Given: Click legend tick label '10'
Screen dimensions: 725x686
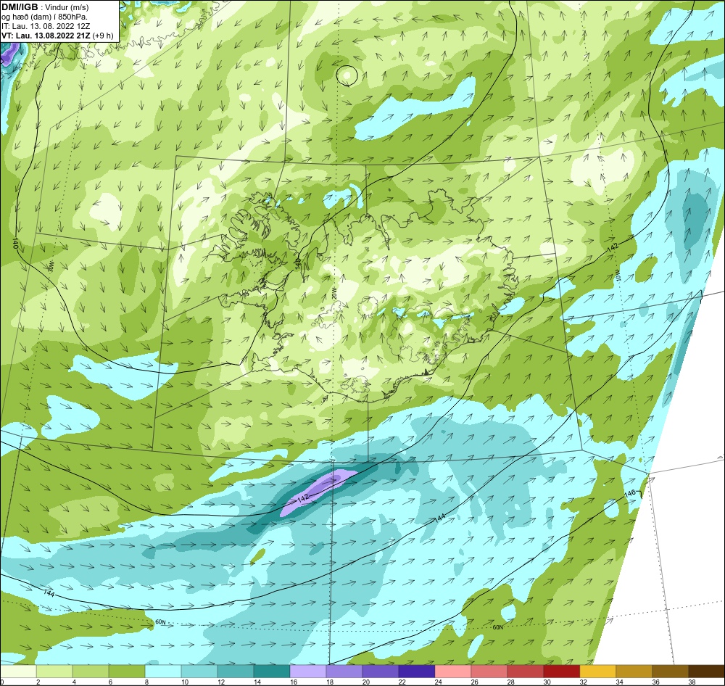Looking at the screenshot, I should coord(184,682).
